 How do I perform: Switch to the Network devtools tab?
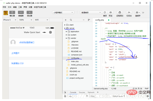click(91, 92)
